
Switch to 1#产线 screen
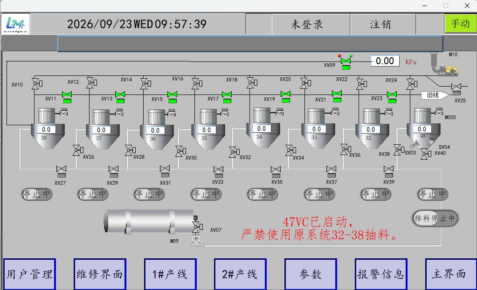[x=170, y=274]
